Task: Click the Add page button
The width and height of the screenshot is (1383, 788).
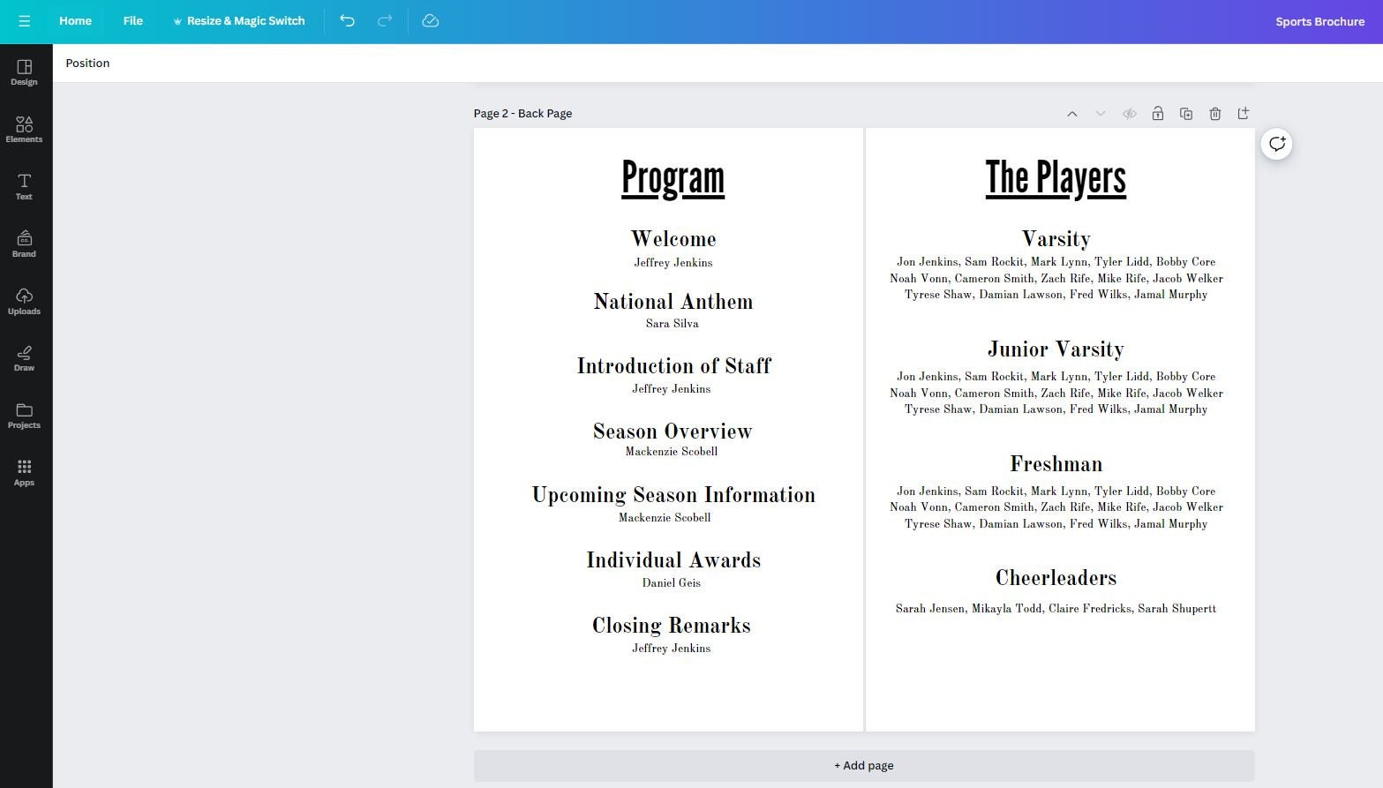Action: pos(863,765)
